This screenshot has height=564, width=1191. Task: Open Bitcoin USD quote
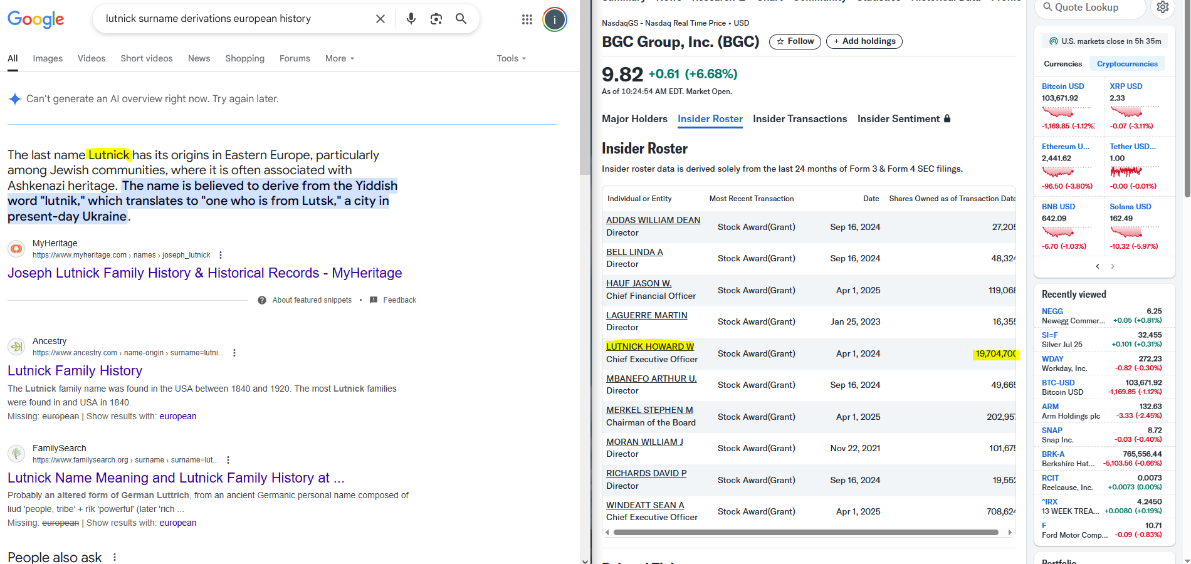1063,86
